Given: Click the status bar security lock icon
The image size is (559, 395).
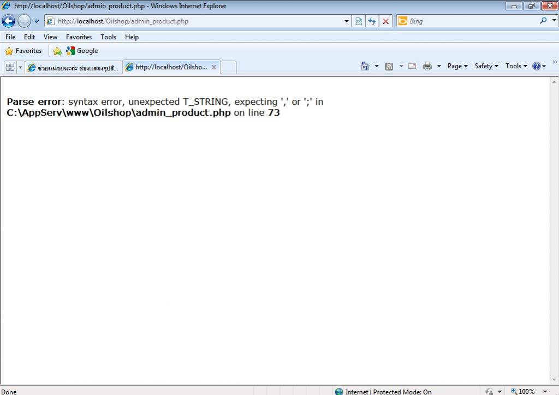Looking at the screenshot, I should [x=489, y=392].
